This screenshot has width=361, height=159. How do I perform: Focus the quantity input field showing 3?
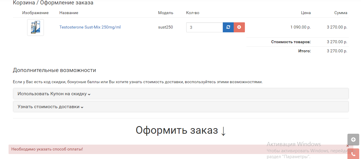tap(204, 27)
